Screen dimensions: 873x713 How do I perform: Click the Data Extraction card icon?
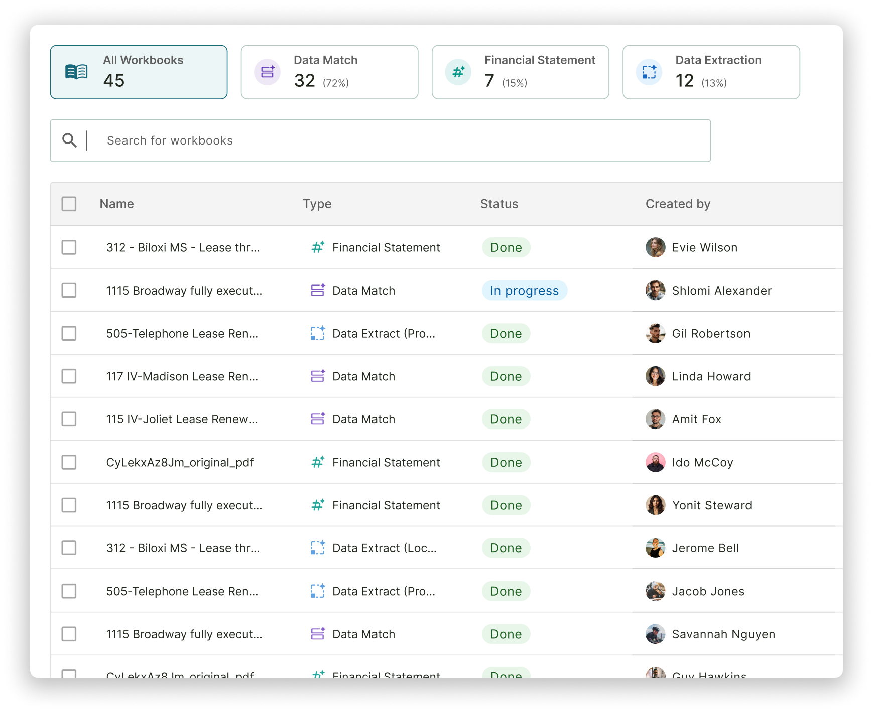[x=649, y=72]
